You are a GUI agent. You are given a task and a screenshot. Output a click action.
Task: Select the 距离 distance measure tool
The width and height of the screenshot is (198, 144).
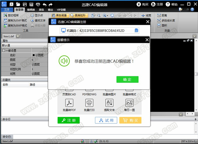click(x=162, y=16)
